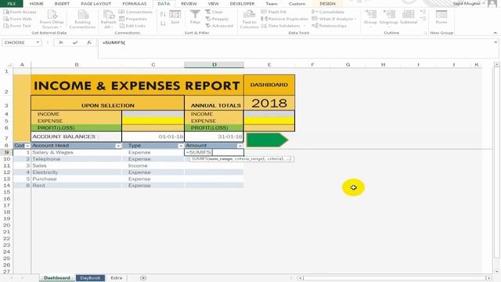Collapse the ribbon with chevron arrow
This screenshot has height=282, width=501.
[496, 33]
